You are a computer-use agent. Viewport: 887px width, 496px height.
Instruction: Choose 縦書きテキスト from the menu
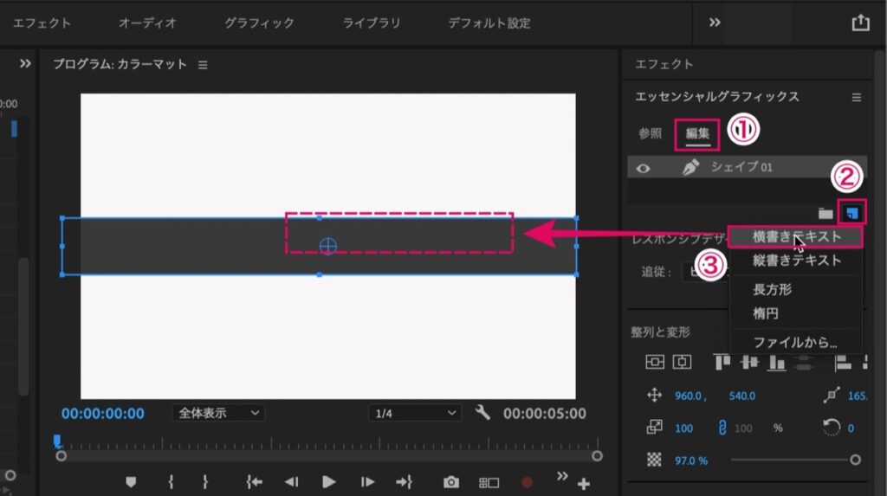[x=796, y=261]
